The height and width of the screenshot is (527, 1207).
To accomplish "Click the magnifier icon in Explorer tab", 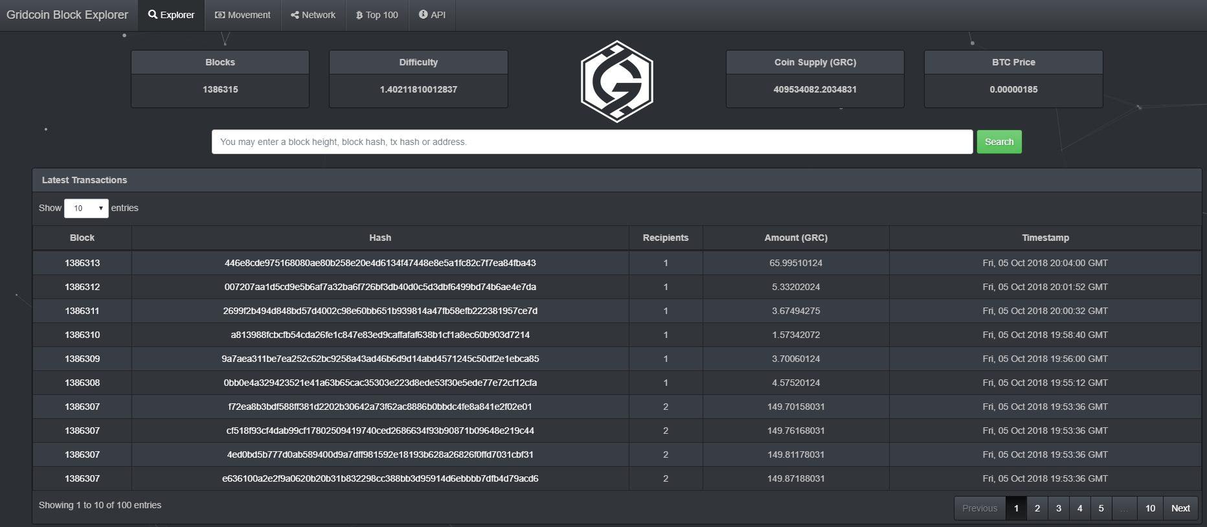I will click(x=153, y=14).
